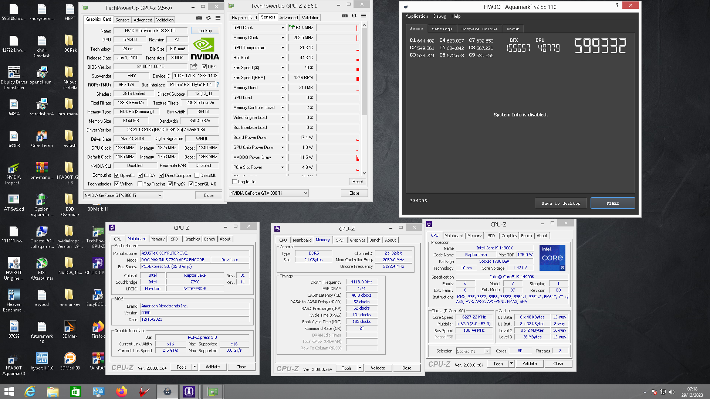710x399 pixels.
Task: Enable Log to file checkbox
Action: pos(234,182)
